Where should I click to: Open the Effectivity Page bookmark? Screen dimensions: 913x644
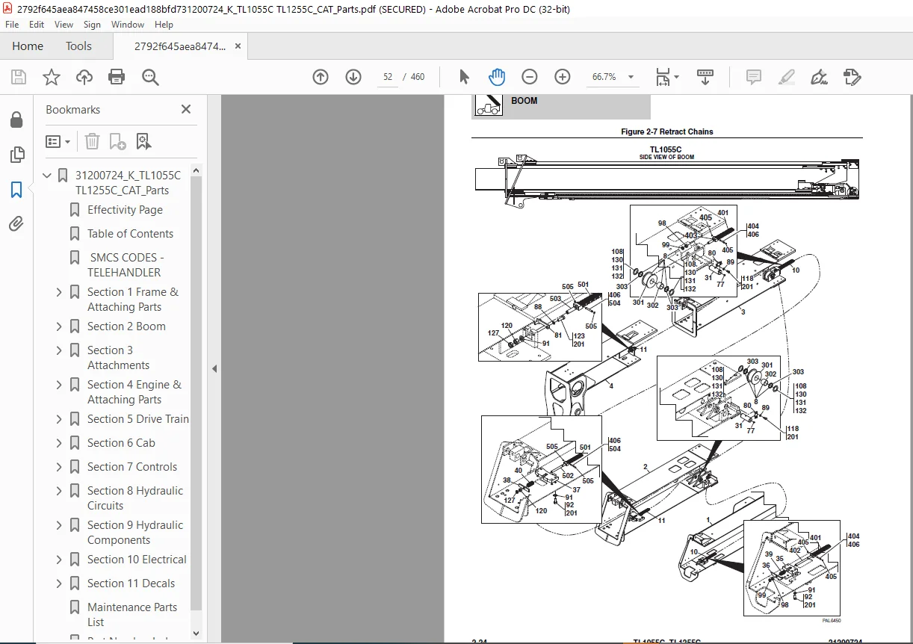pyautogui.click(x=125, y=210)
